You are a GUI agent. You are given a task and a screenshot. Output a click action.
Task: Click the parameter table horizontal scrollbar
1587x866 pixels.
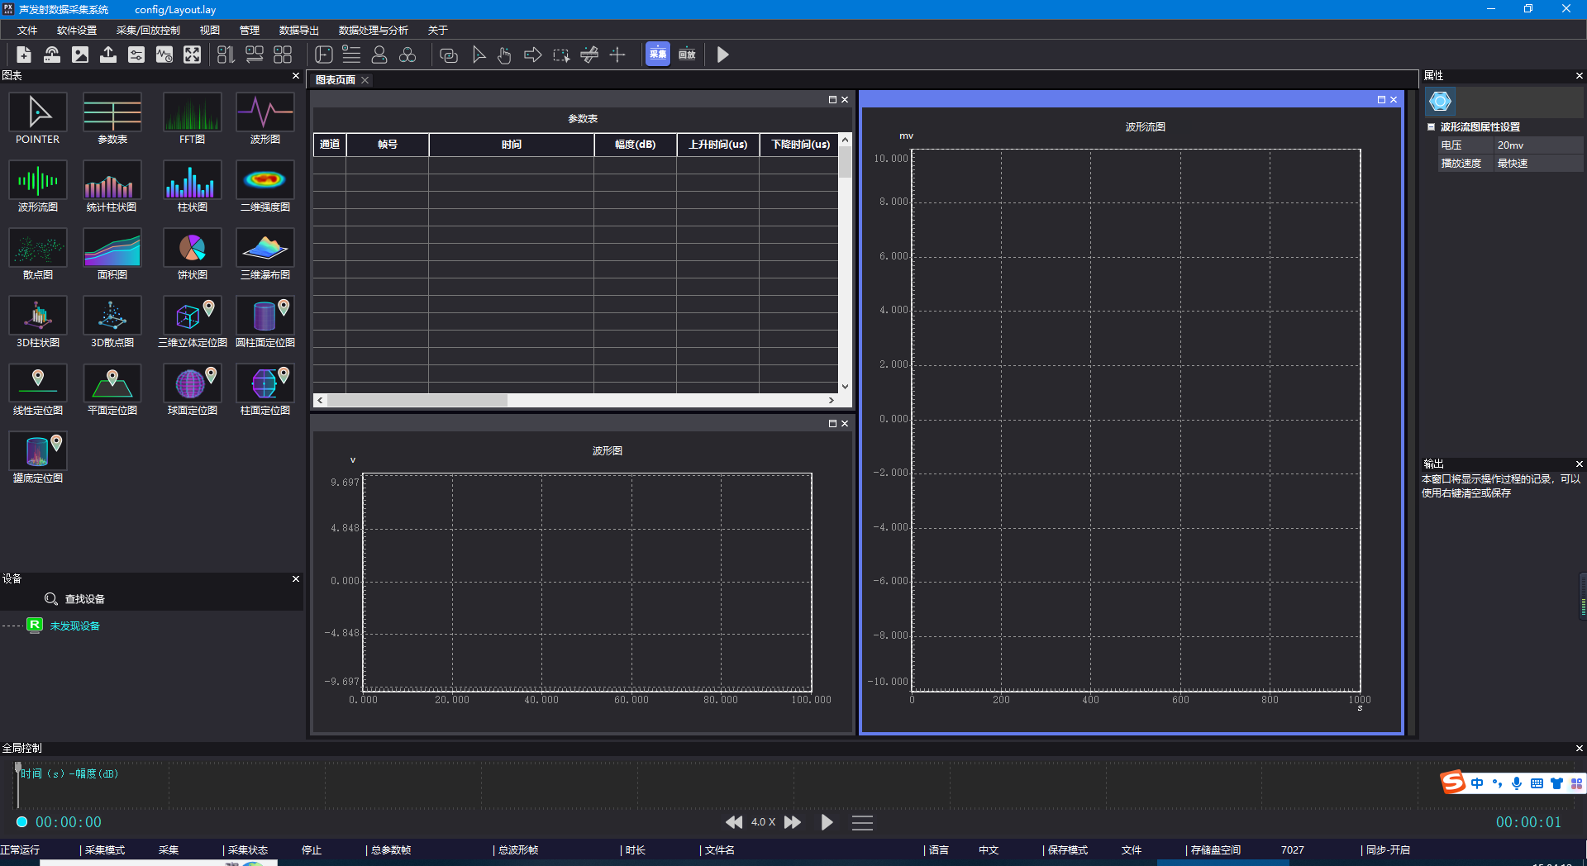pyautogui.click(x=418, y=401)
